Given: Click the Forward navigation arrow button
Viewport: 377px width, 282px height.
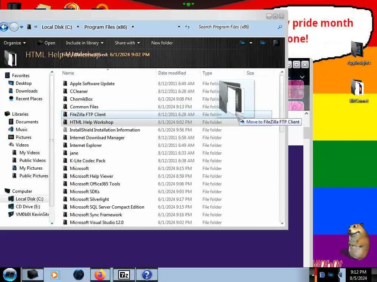Looking at the screenshot, I should [14, 27].
